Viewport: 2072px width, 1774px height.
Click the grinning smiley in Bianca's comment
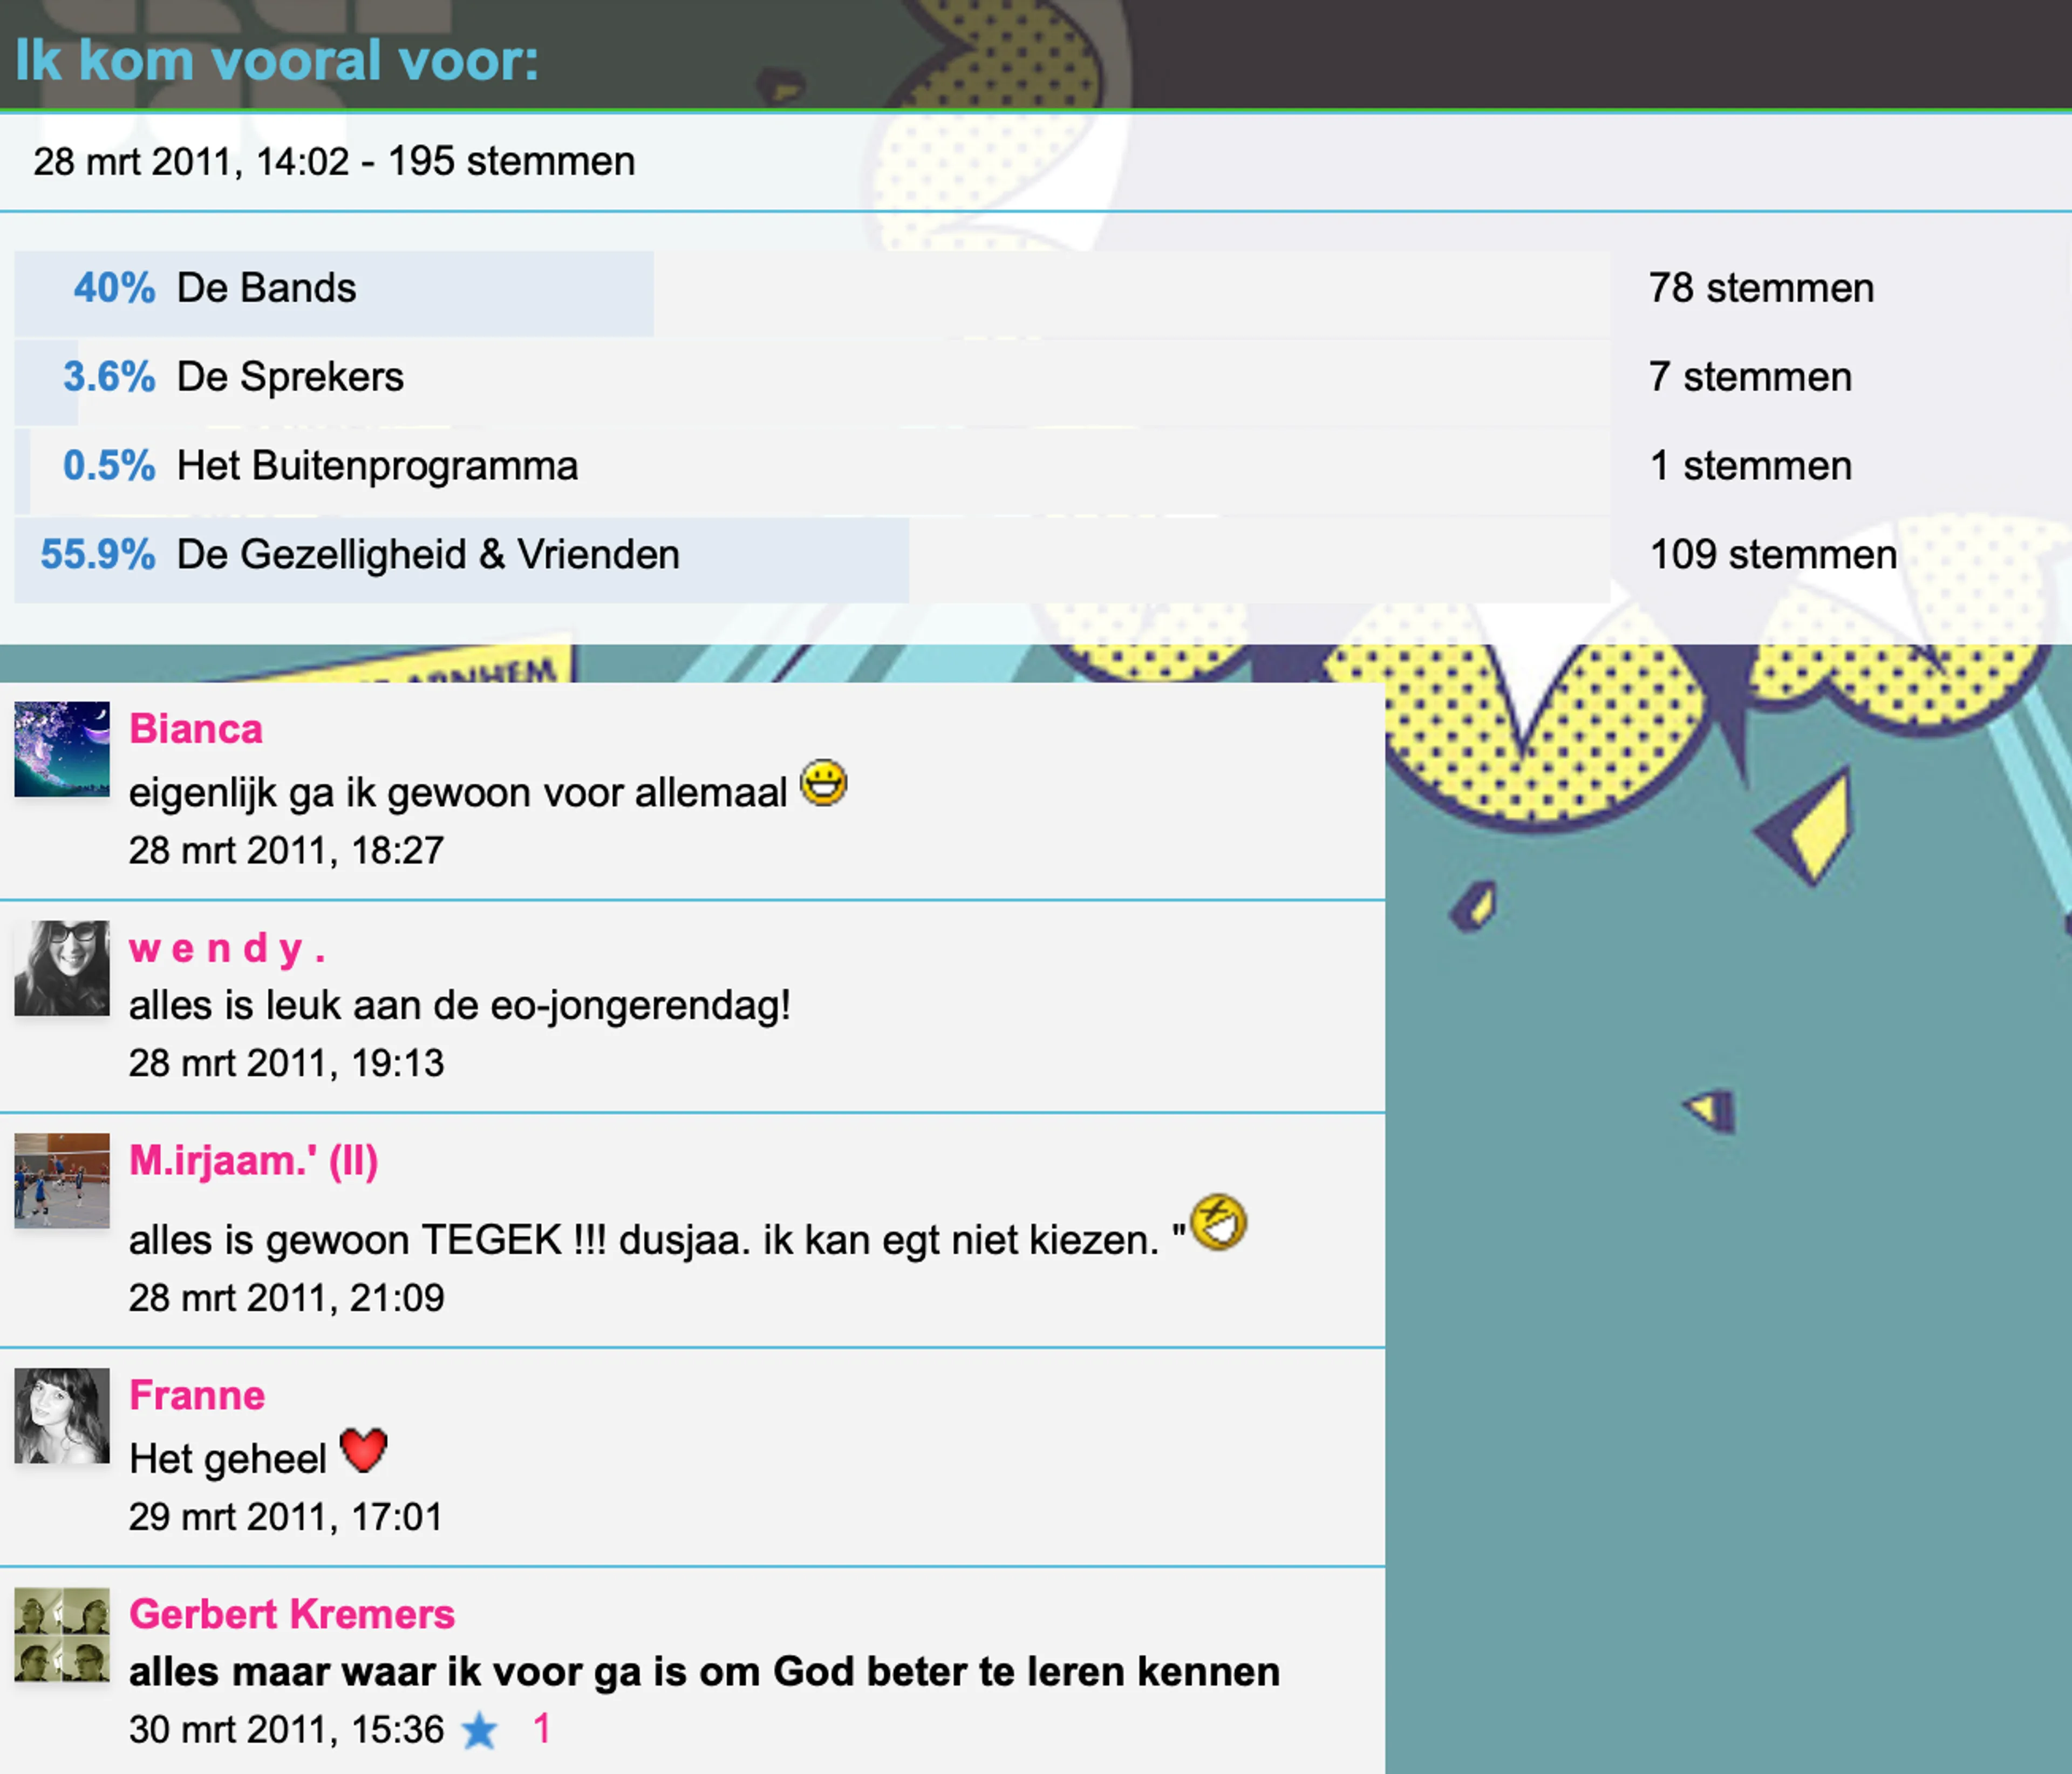click(823, 783)
